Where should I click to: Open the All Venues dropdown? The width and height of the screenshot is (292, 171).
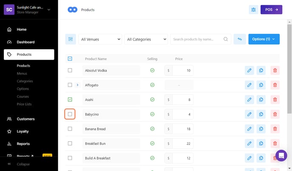coord(100,39)
